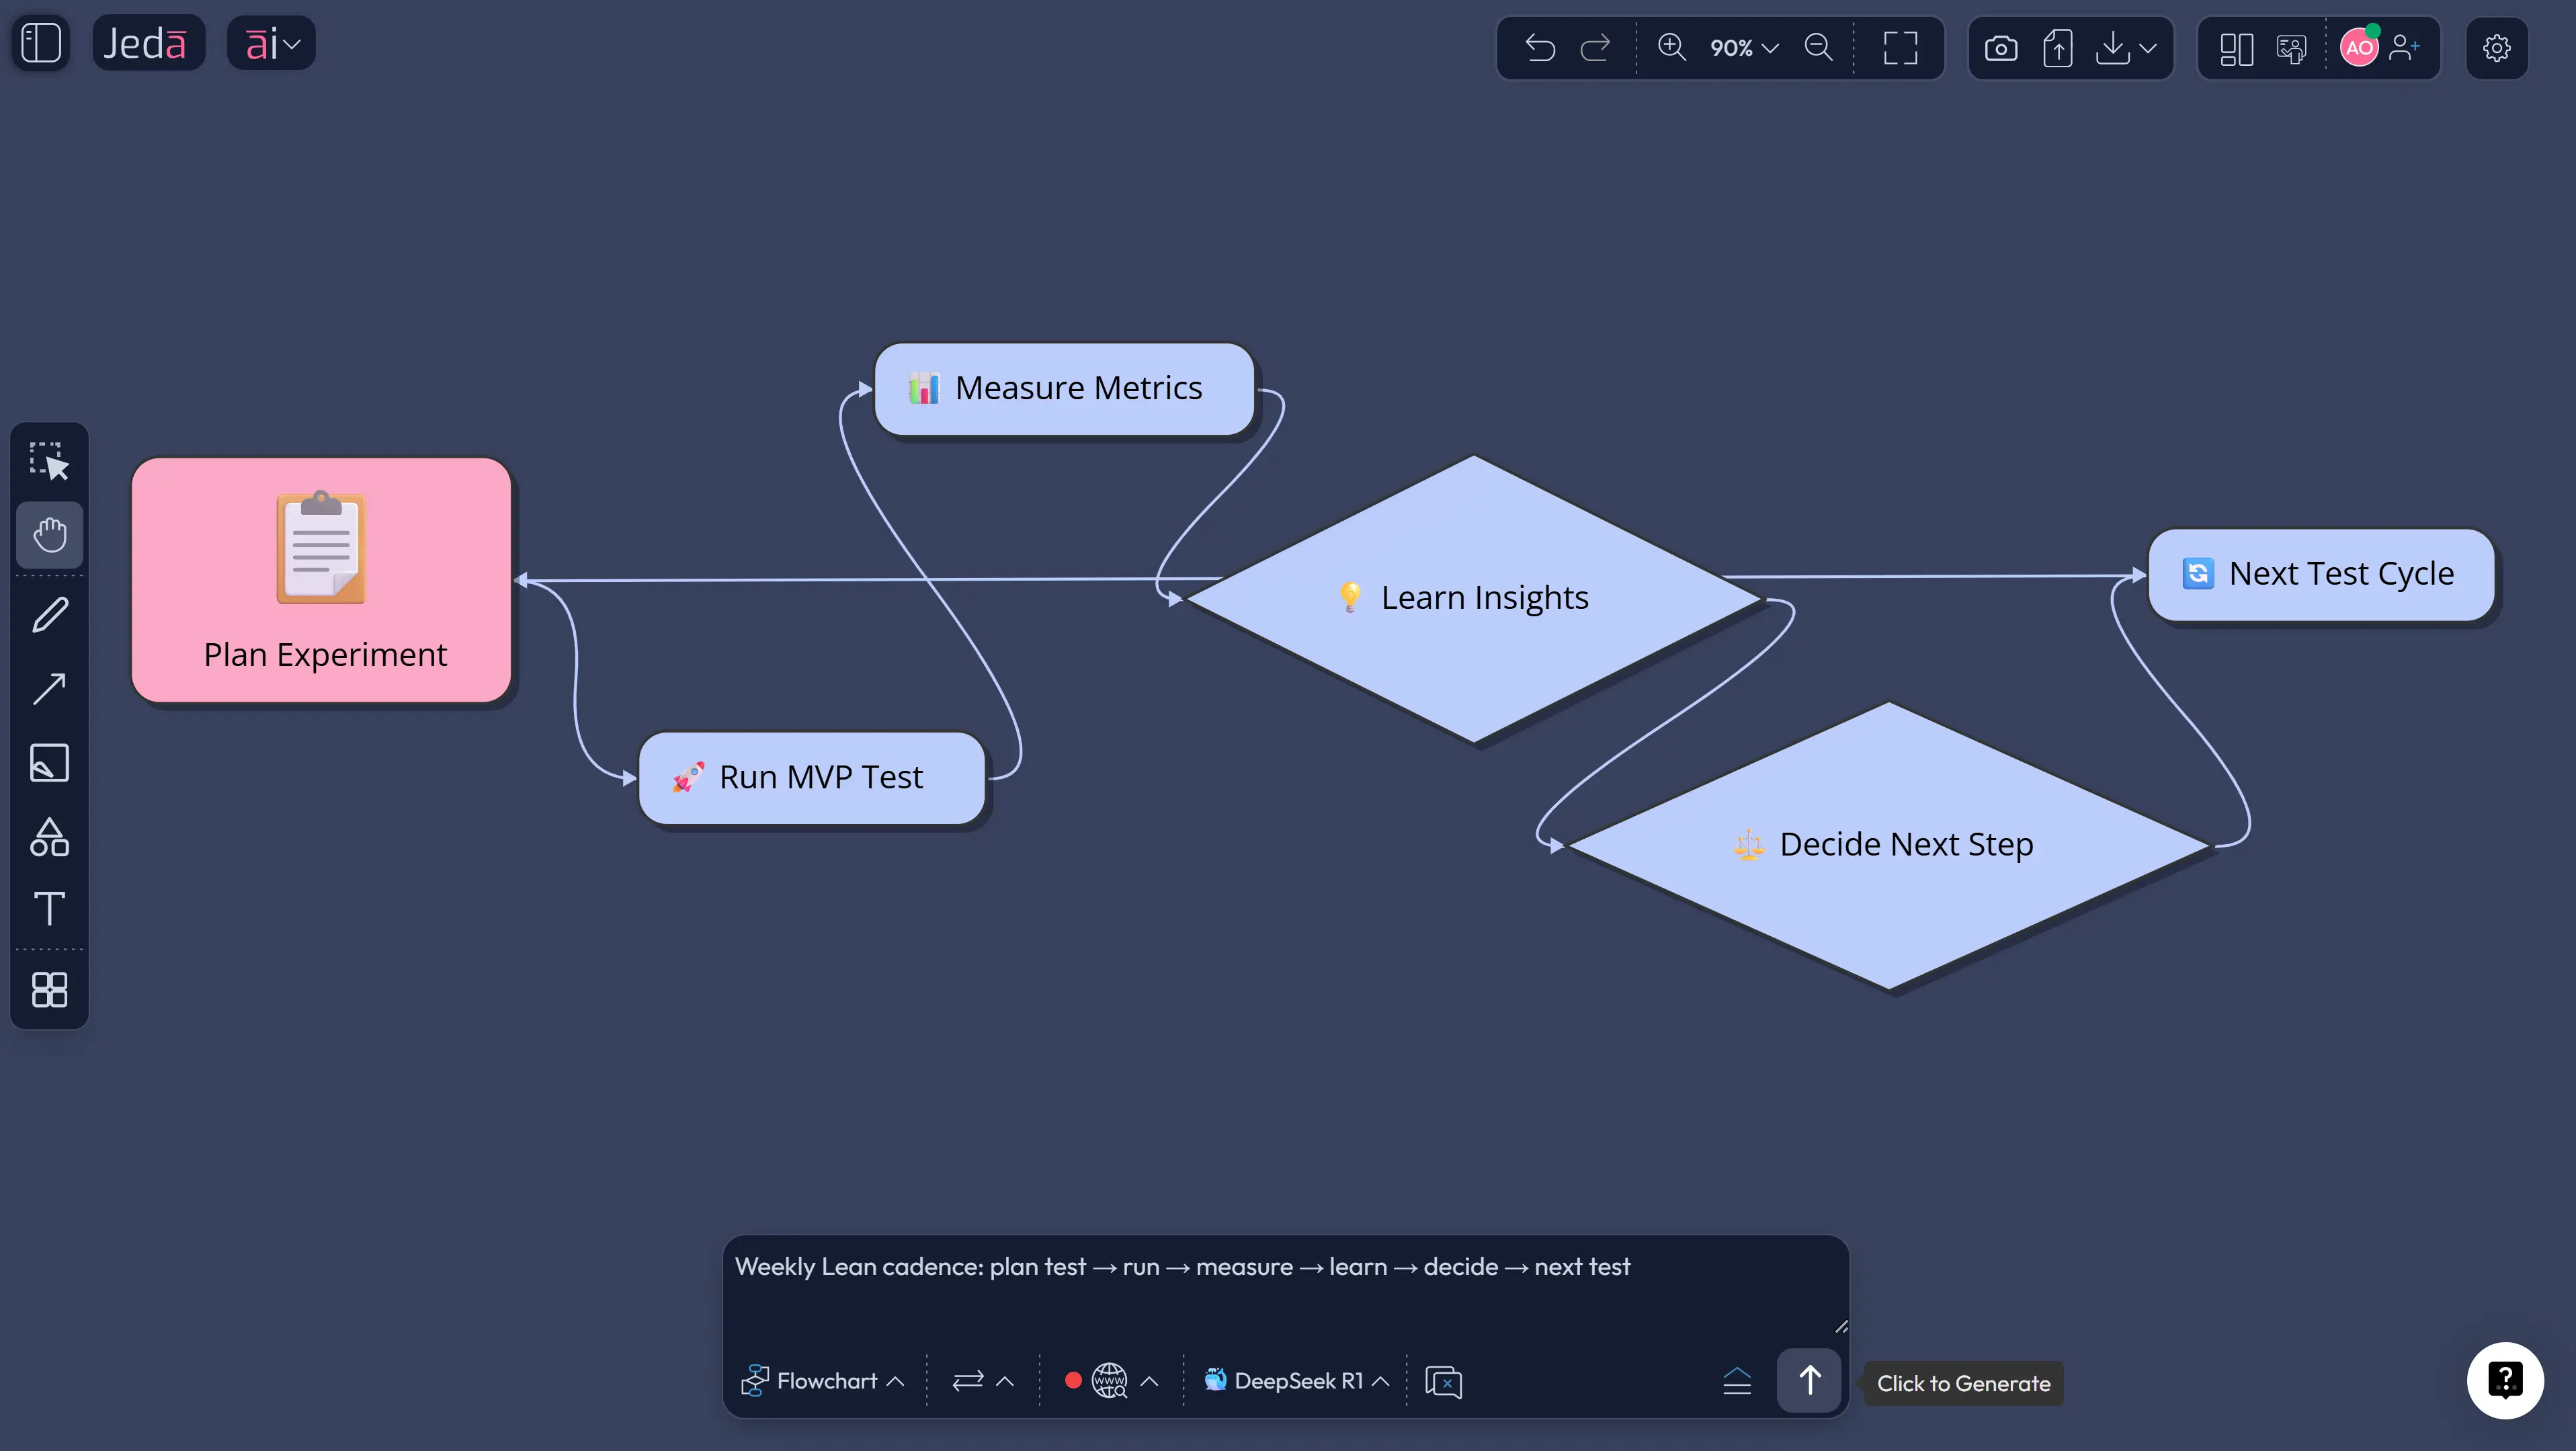Image resolution: width=2576 pixels, height=1451 pixels.
Task: Clear the chat with the clear-conversation icon
Action: pos(1444,1381)
